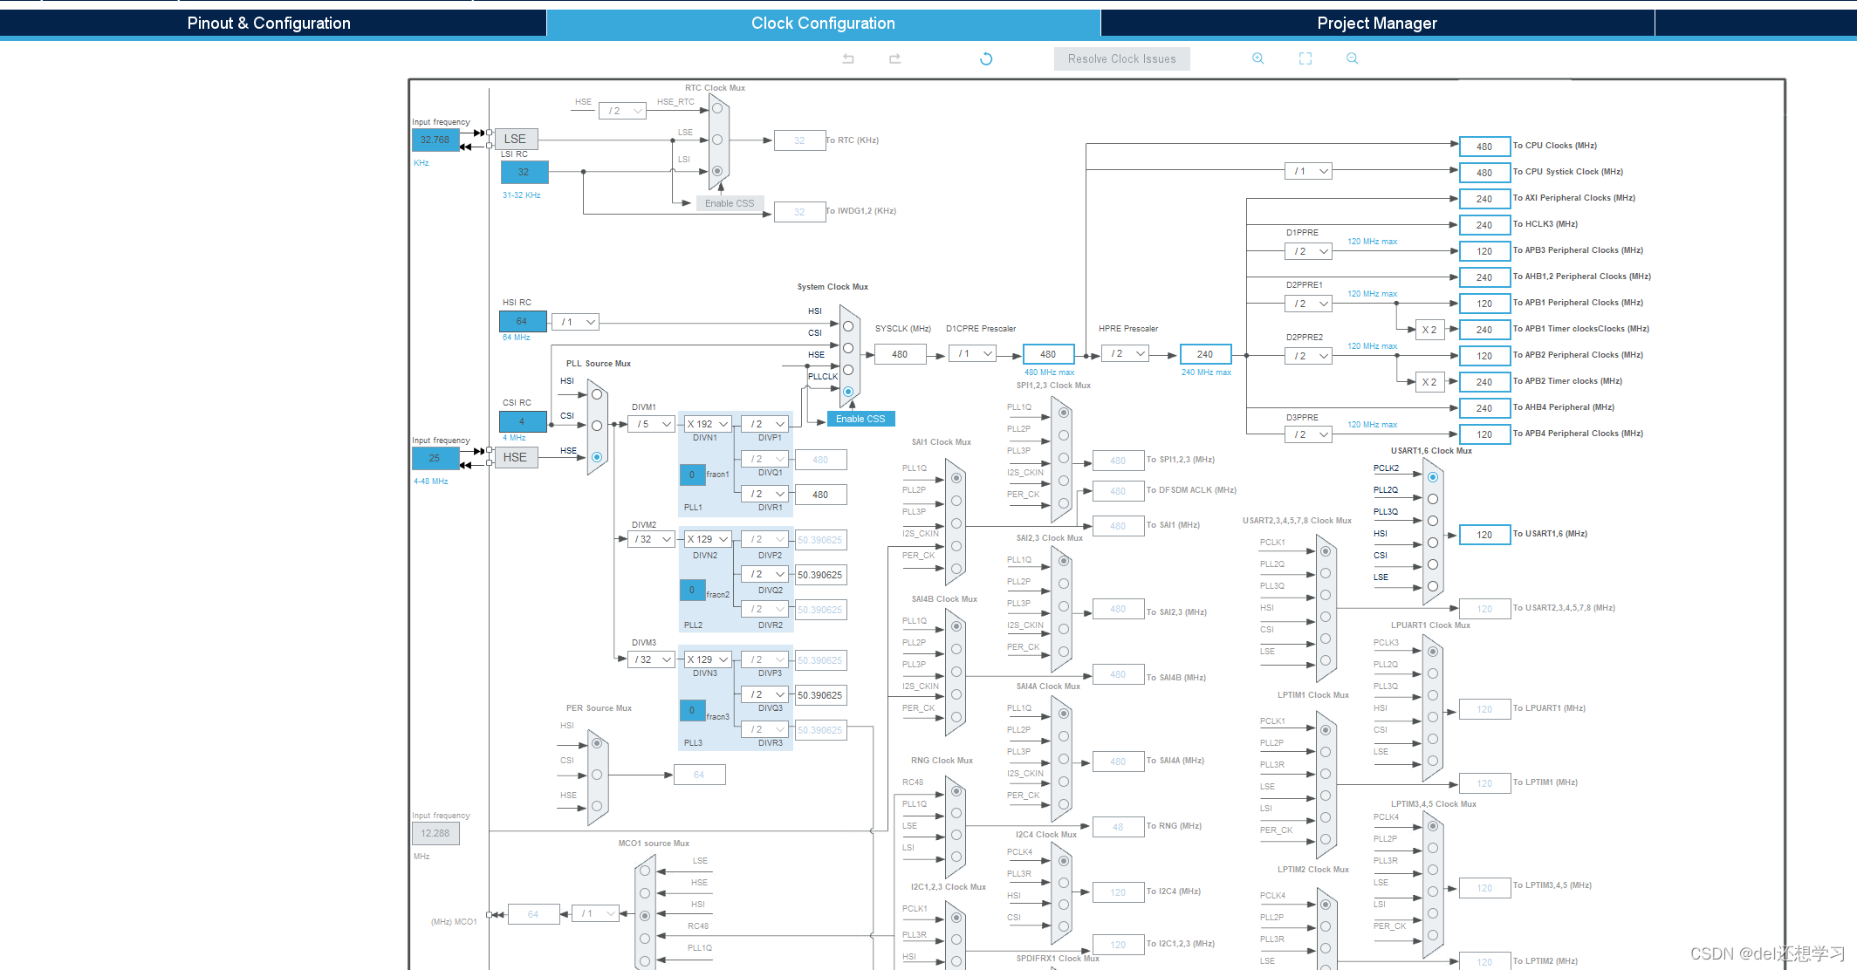The height and width of the screenshot is (970, 1857).
Task: Open the HPRE Prescaler dropdown
Action: click(1124, 353)
